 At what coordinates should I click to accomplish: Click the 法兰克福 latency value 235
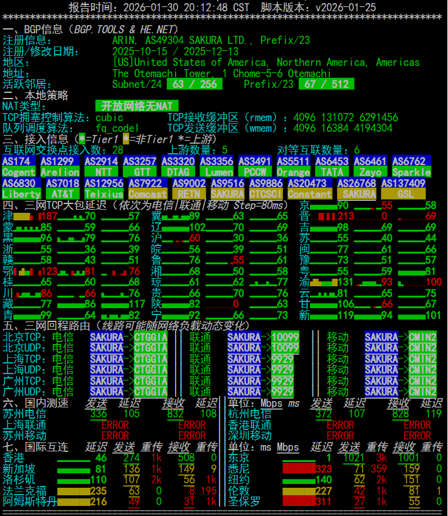point(99,491)
